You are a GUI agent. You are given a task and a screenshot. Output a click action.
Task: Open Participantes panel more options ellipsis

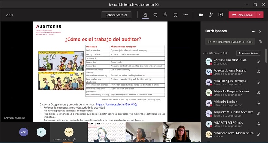click(253, 32)
